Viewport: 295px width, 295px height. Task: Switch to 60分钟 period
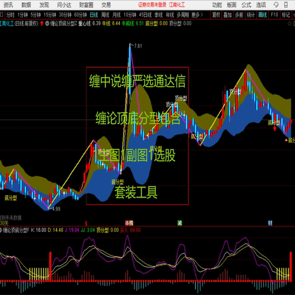[x=80, y=15]
